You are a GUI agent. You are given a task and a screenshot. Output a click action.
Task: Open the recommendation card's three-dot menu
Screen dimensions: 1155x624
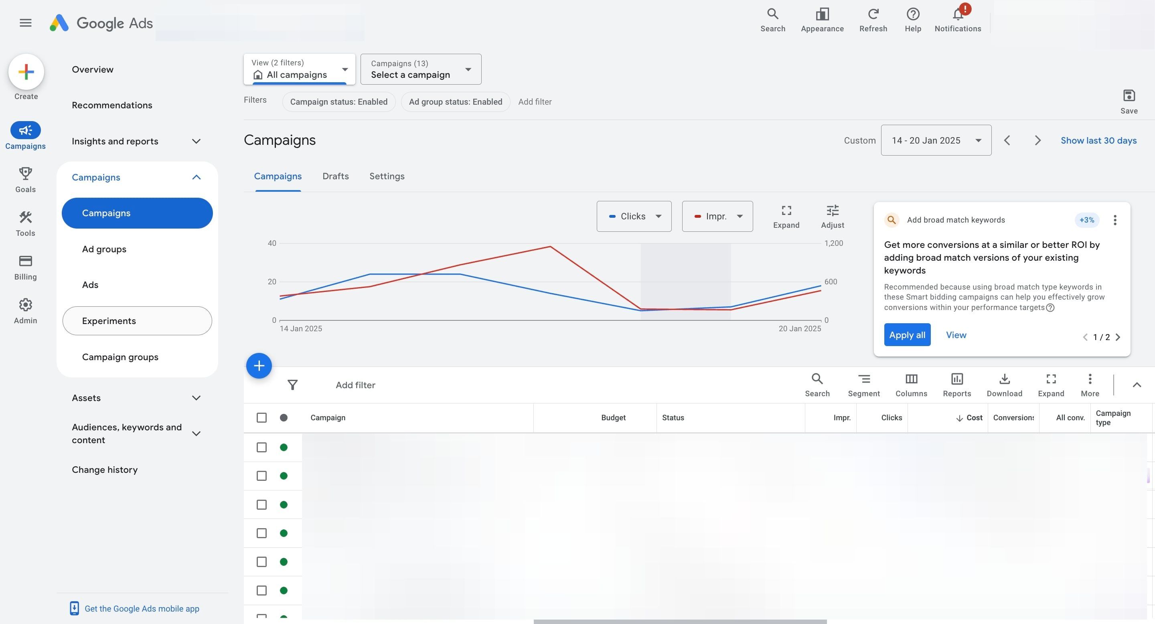point(1114,220)
